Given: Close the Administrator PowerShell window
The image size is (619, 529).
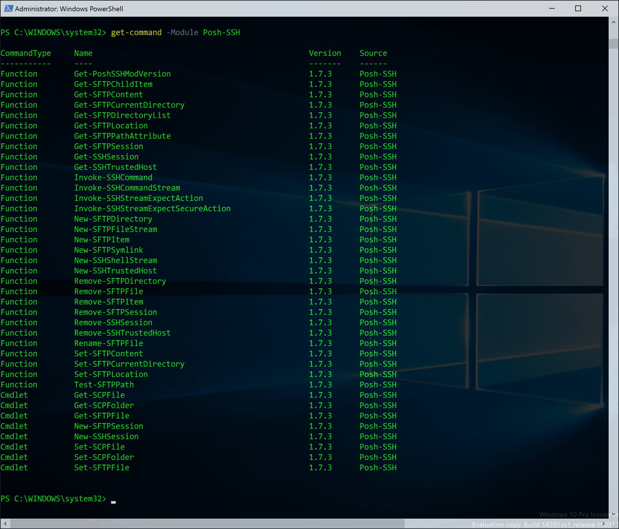Looking at the screenshot, I should pyautogui.click(x=604, y=8).
